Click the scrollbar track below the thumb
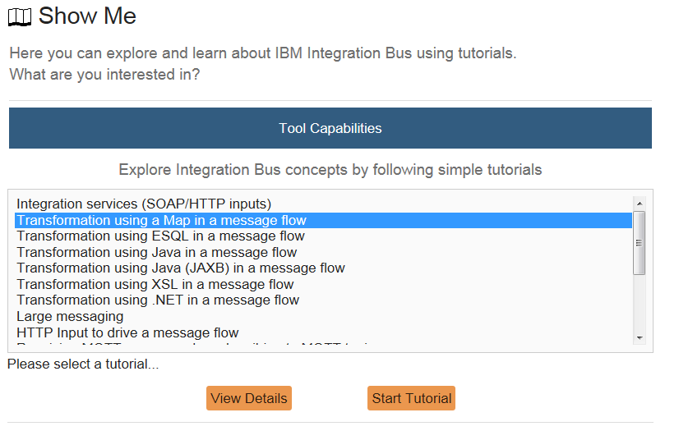The height and width of the screenshot is (440, 679). [639, 304]
